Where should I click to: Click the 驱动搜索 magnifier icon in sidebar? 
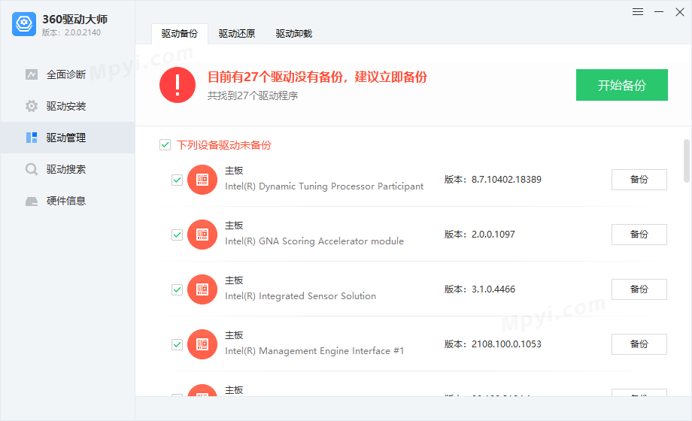32,169
